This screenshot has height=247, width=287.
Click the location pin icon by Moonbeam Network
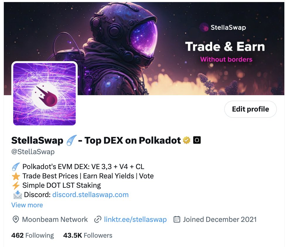click(x=16, y=219)
